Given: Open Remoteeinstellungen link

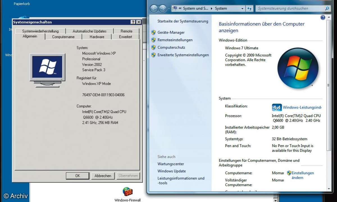Looking at the screenshot, I should [175, 40].
